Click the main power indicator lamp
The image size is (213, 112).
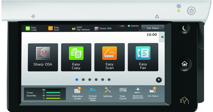[179, 11]
